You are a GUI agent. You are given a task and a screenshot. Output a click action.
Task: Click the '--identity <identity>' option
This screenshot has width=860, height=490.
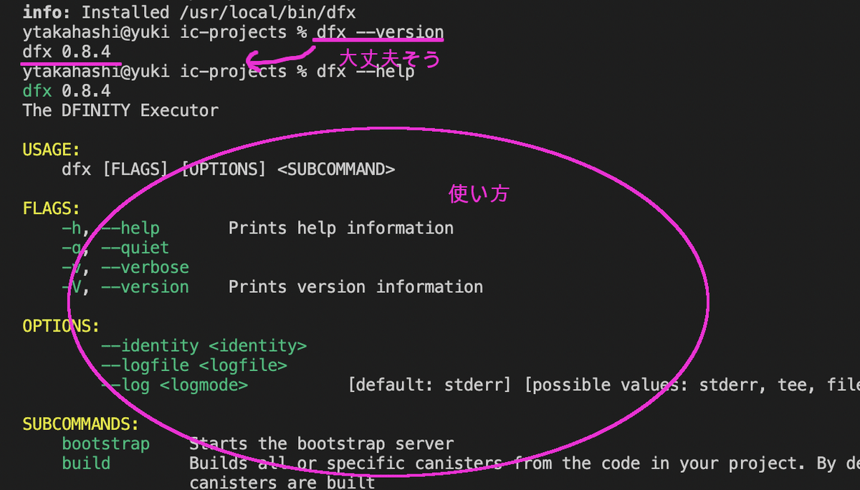[204, 345]
